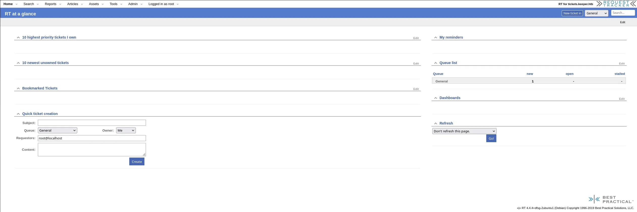Click the Create ticket button
The image size is (637, 212).
click(137, 162)
